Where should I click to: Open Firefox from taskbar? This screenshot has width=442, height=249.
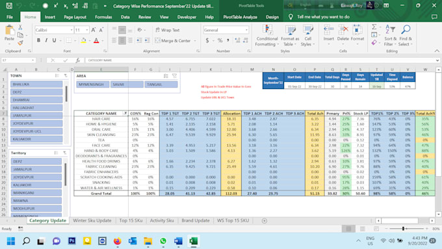(x=117, y=241)
